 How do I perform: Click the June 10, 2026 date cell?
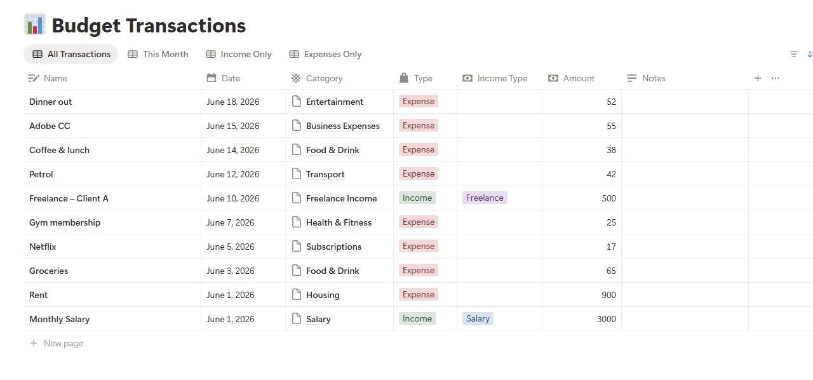pyautogui.click(x=243, y=198)
